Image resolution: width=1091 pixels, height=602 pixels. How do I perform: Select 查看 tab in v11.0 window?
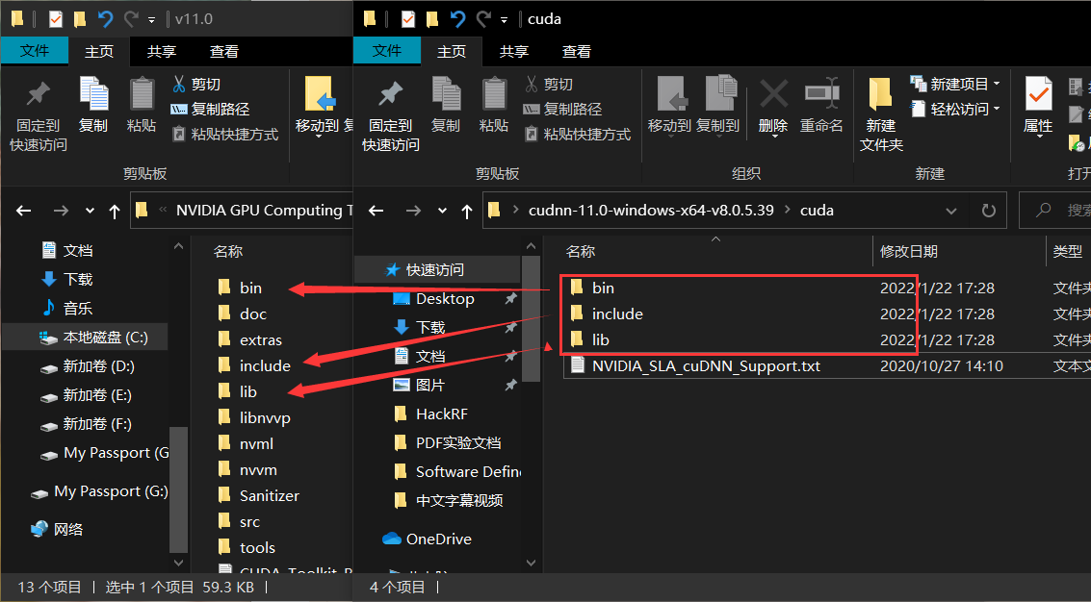pyautogui.click(x=224, y=51)
